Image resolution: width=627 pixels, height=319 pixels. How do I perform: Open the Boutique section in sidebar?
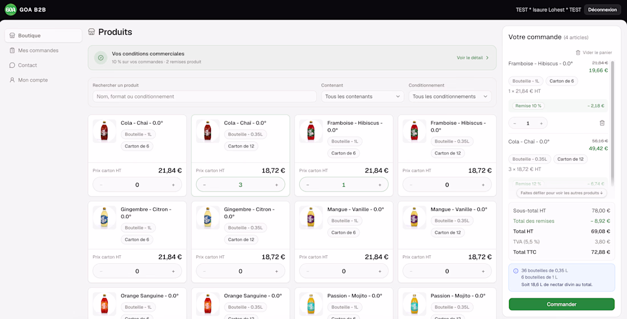tap(43, 35)
